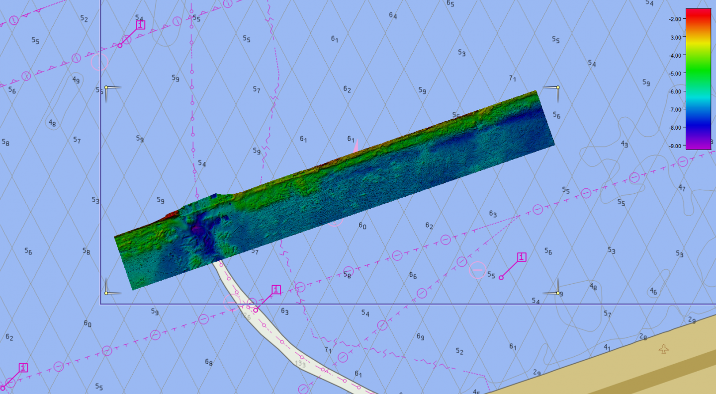The width and height of the screenshot is (716, 394).
Task: Click the -5.00 legend label
Action: click(x=675, y=74)
